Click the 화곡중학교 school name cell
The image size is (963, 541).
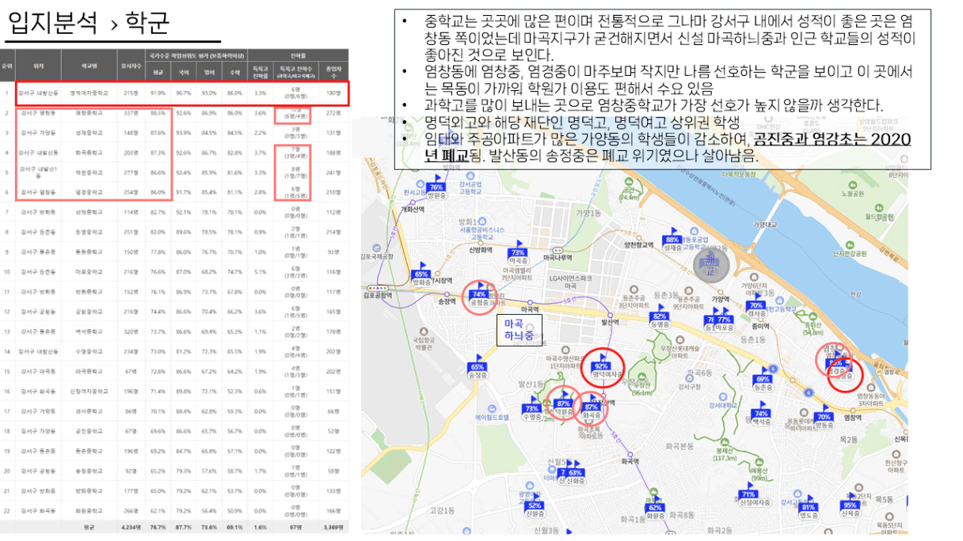89,153
